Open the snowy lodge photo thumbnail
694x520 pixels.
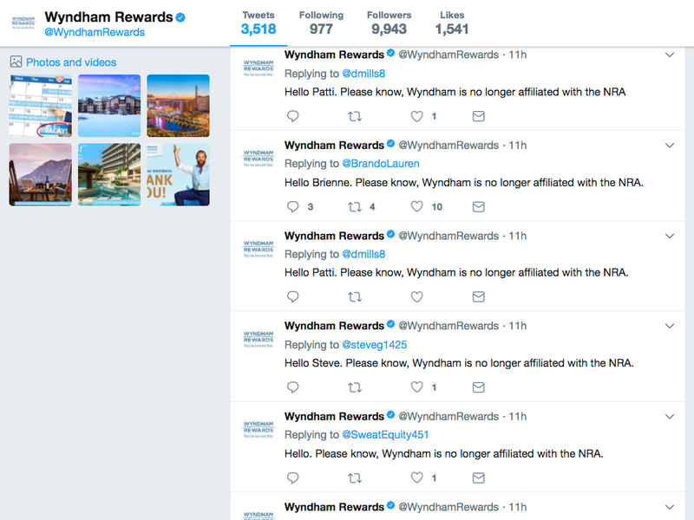tap(109, 106)
